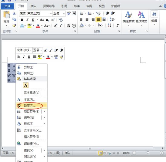Expand the Change Styles 更改样式 dropdown
Viewport: 166px width, 162px height.
click(x=141, y=25)
